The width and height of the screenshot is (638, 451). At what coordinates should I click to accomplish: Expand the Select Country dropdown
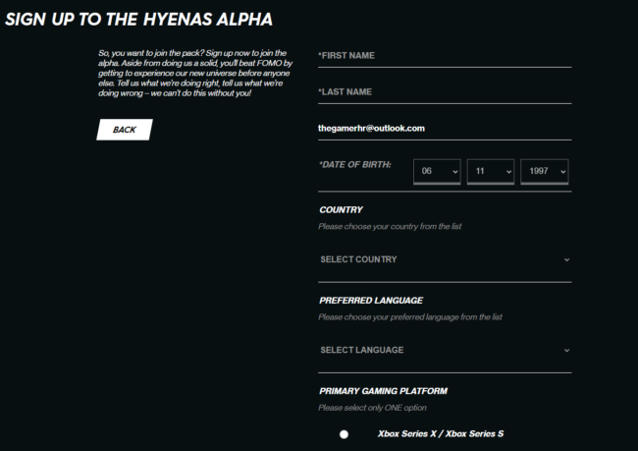[x=444, y=259]
